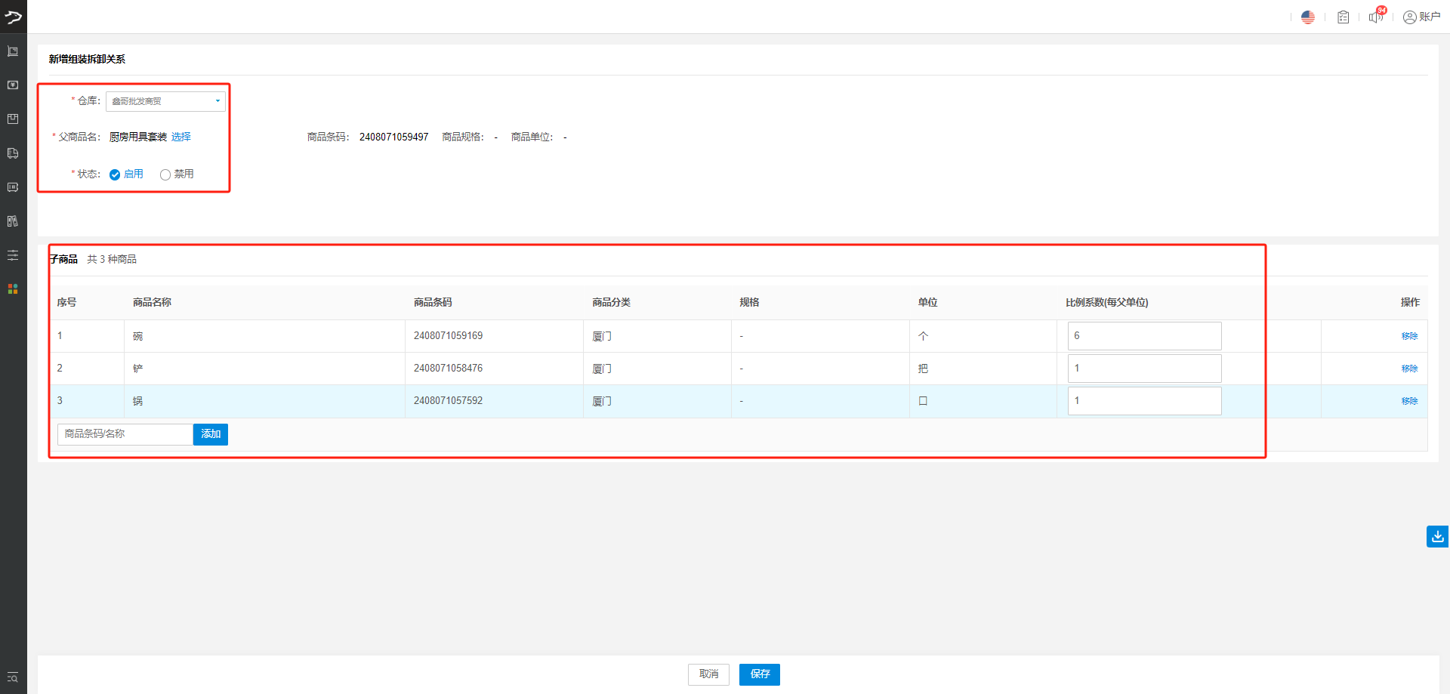The width and height of the screenshot is (1450, 694).
Task: Click the 保存 save button
Action: coord(759,674)
